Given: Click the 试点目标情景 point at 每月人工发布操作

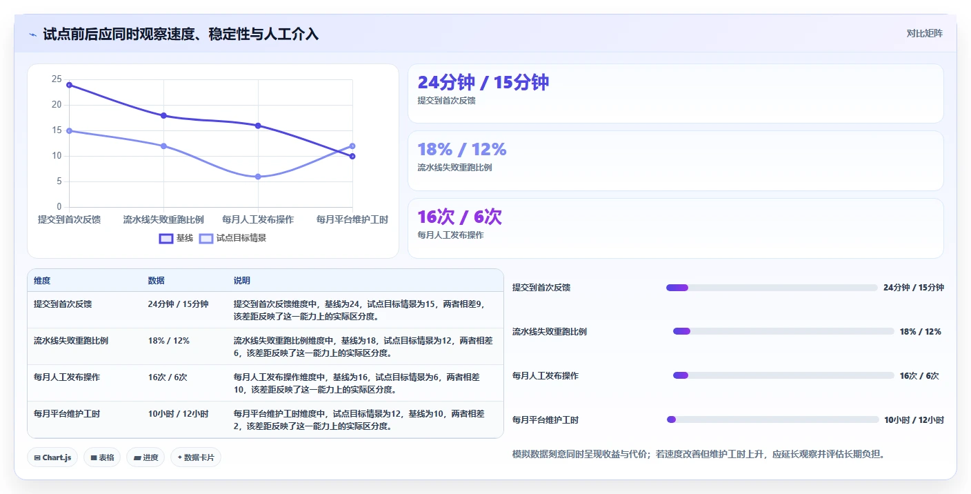Looking at the screenshot, I should [x=258, y=177].
